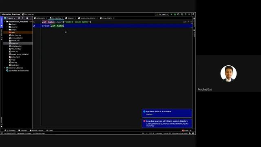Screen dimensions: 261x147
Task: Open Search Everywhere magnifier icon
Action: tap(193, 14)
